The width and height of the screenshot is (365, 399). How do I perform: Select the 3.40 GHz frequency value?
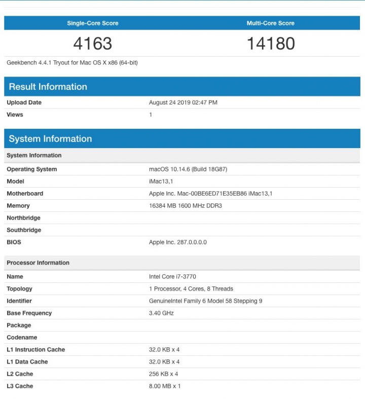pos(161,313)
